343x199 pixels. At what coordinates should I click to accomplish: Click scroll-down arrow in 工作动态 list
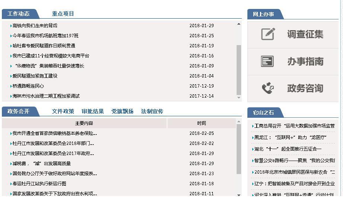click(x=239, y=97)
